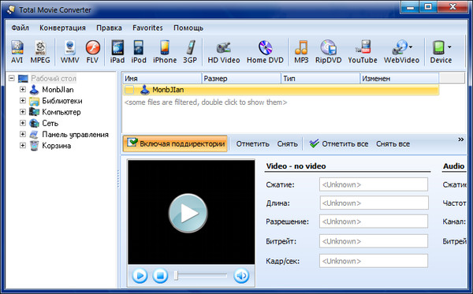Collapse the Рабочий стол tree root
The image size is (473, 294).
point(12,78)
